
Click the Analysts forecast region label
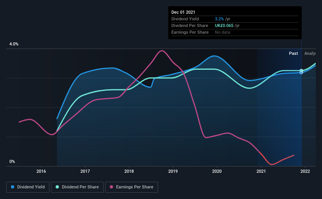[x=310, y=53]
